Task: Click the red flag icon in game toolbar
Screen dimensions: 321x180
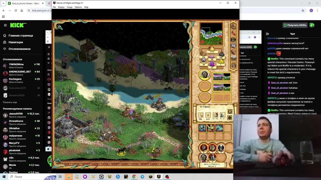Action: 233,33
